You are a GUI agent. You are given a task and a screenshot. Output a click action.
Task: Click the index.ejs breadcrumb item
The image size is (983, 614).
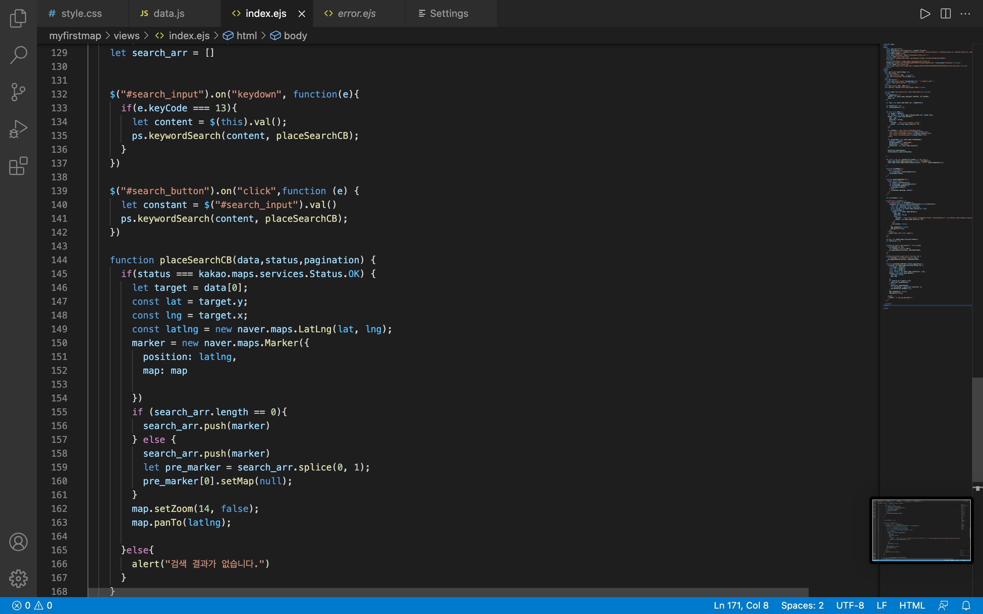click(x=183, y=36)
